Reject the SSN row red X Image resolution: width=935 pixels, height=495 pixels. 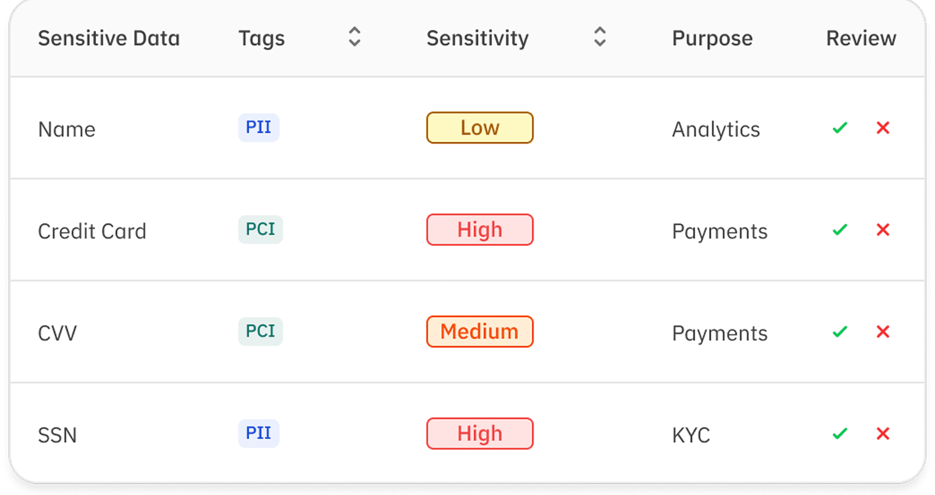883,434
